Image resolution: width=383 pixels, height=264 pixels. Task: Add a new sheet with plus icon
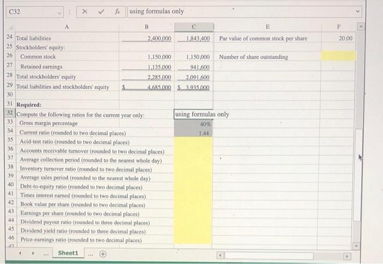point(103,254)
